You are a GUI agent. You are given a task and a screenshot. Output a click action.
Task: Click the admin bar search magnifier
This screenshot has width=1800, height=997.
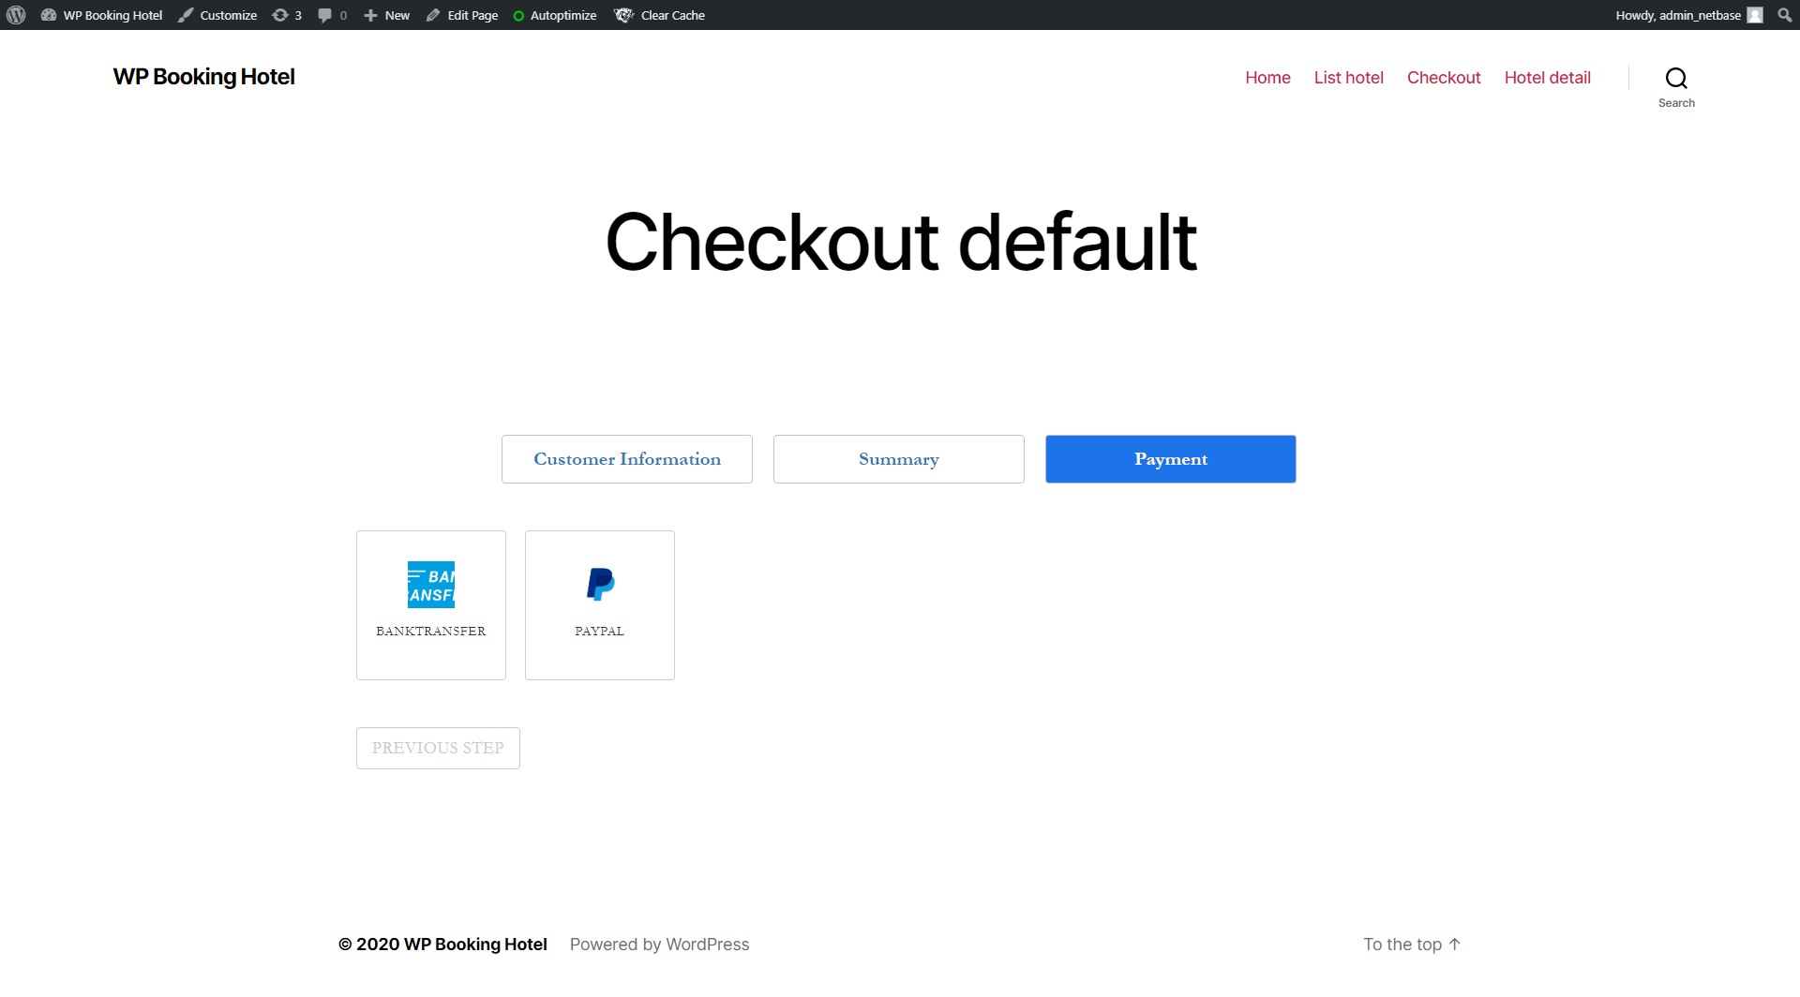point(1784,15)
